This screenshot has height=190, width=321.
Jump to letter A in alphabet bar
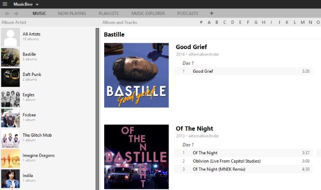pos(209,22)
